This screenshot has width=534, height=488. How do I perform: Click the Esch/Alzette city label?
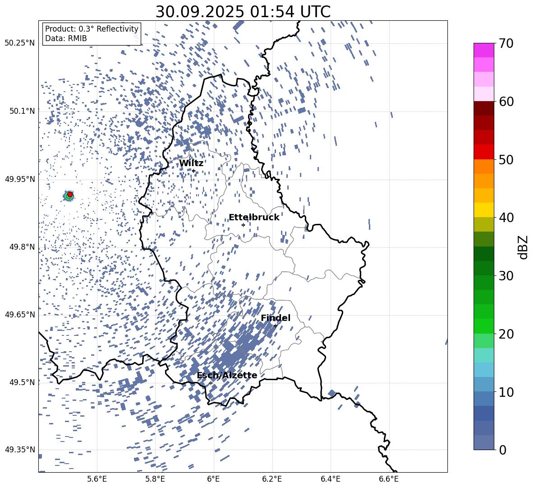(227, 376)
